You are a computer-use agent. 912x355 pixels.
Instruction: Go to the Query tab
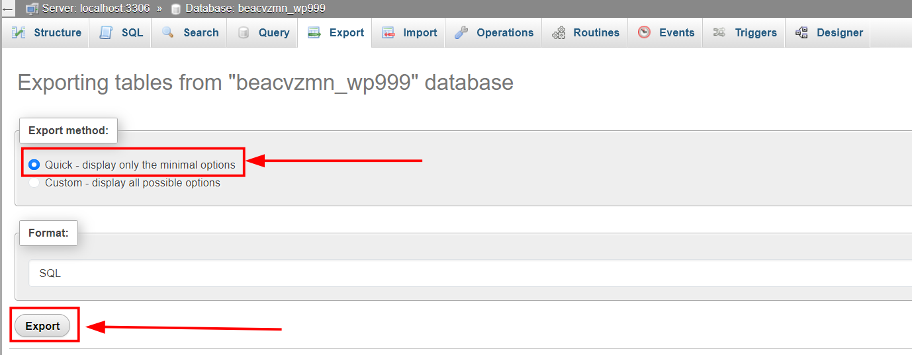click(x=263, y=32)
